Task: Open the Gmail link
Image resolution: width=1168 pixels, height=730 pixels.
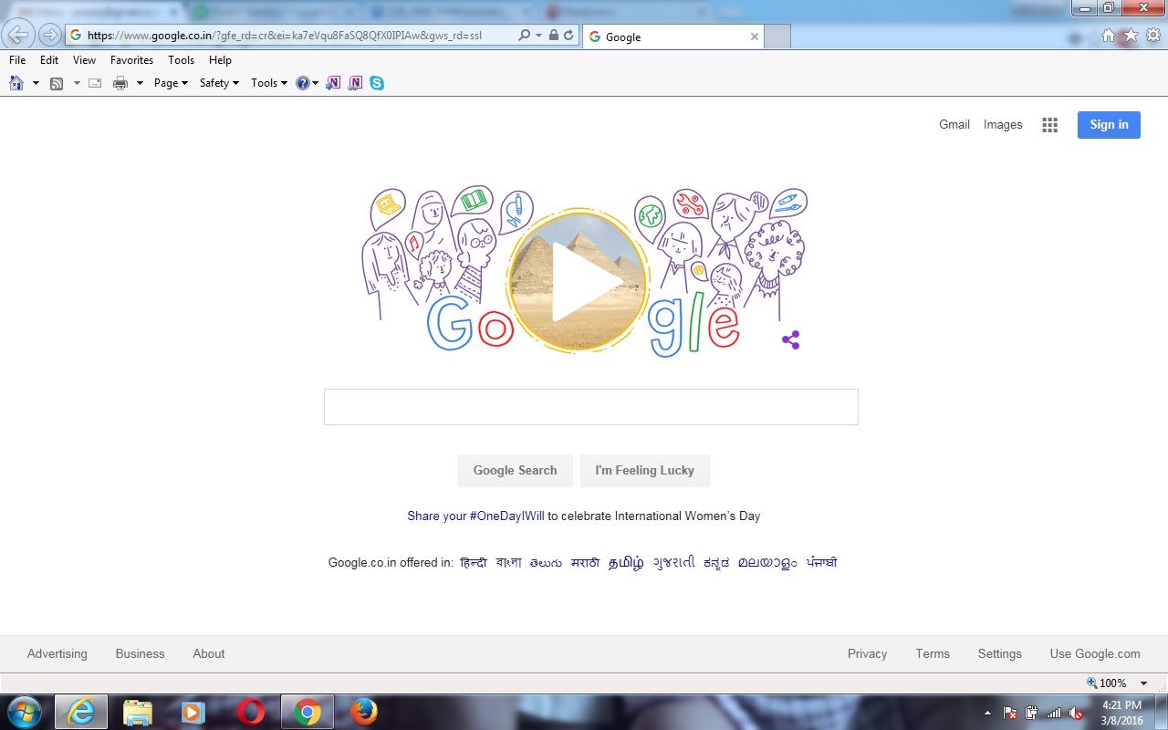Action: pos(954,125)
